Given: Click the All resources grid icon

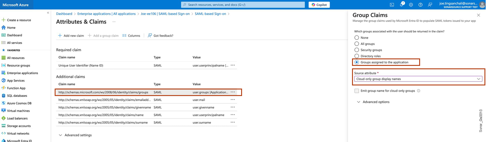Looking at the screenshot, I should [x=4, y=58].
